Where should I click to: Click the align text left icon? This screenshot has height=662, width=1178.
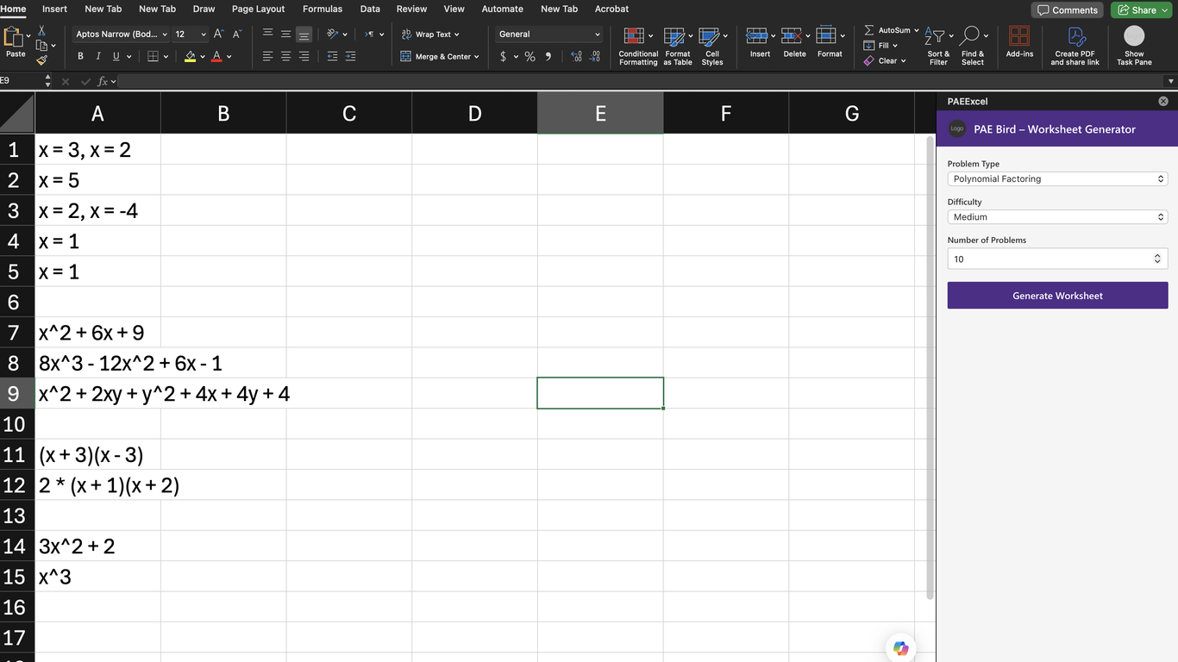(x=267, y=56)
